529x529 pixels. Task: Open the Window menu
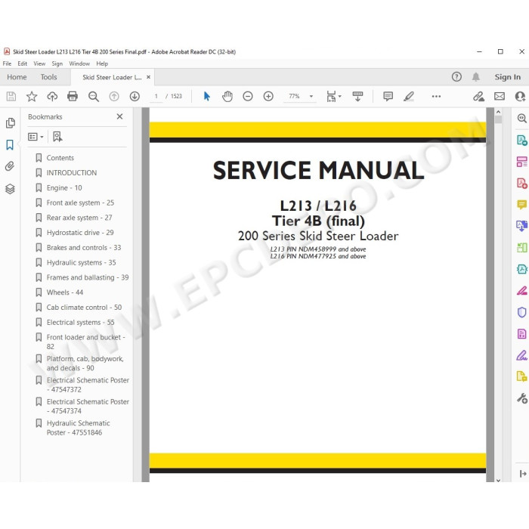pos(79,63)
